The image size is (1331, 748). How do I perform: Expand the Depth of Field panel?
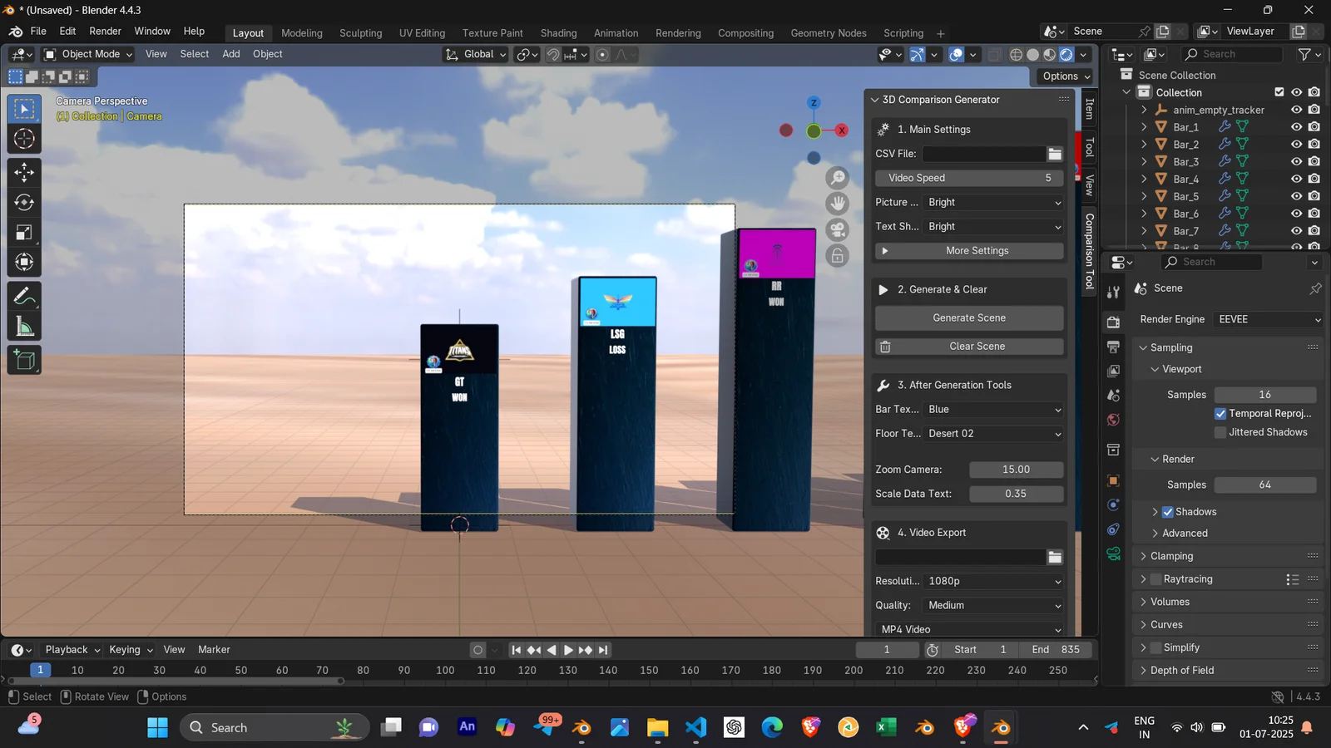click(x=1181, y=671)
